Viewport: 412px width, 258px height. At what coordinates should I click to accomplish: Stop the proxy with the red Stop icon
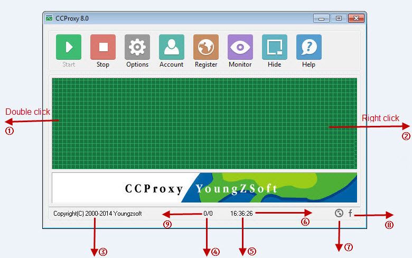(103, 47)
